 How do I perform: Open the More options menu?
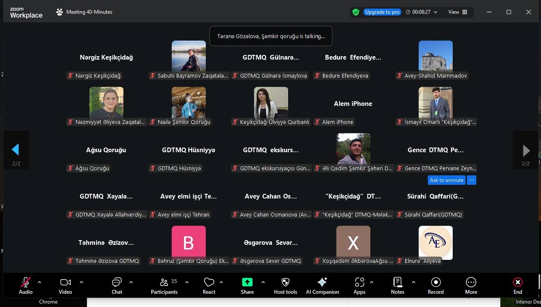[x=471, y=286]
